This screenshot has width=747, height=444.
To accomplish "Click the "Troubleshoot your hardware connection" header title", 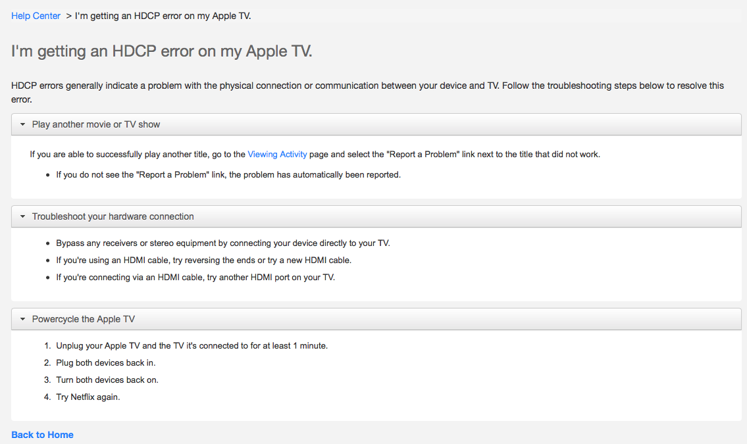I will coord(113,216).
